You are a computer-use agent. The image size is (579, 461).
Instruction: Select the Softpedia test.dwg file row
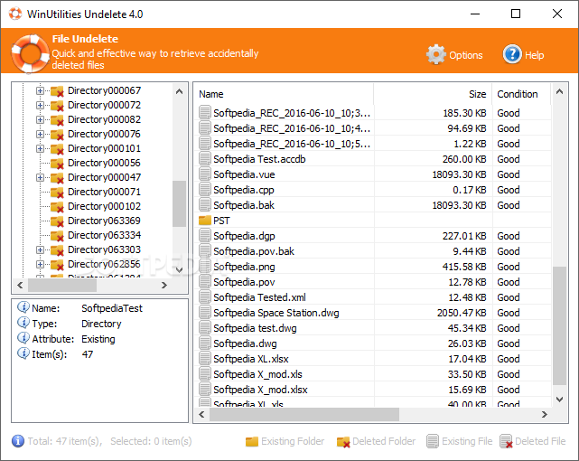372,328
